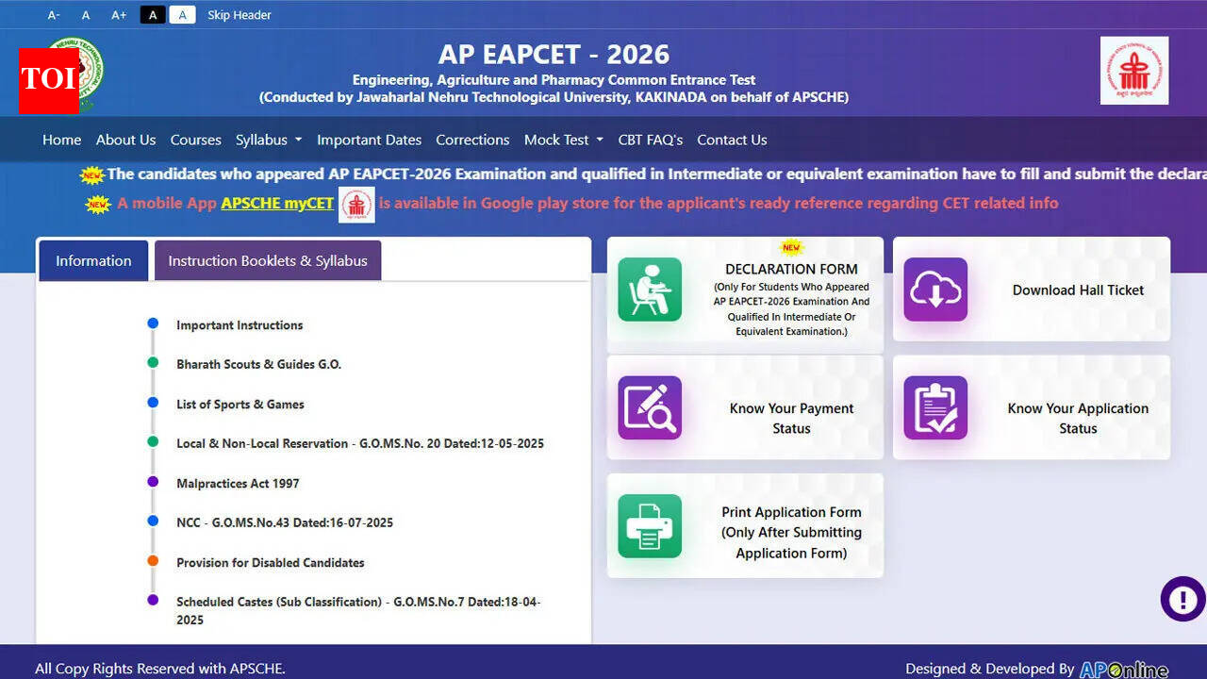Go to the Home menu item
This screenshot has width=1207, height=679.
pos(62,140)
